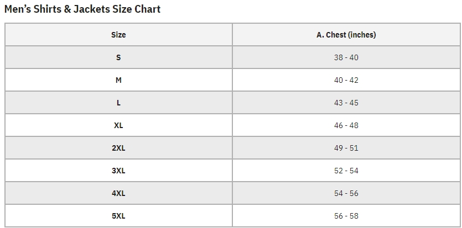Click the '56 - 58' chest measurement
462x228 pixels.
(346, 216)
